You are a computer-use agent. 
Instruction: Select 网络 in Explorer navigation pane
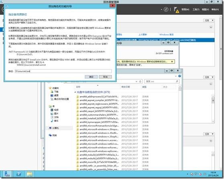tap(53, 135)
